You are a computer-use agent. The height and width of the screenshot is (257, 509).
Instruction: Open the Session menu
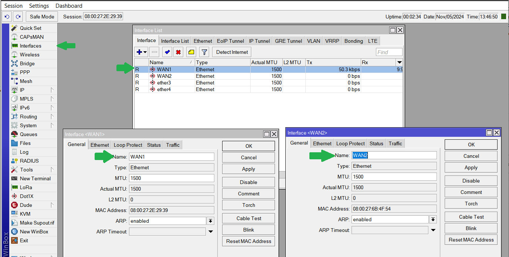(x=13, y=6)
